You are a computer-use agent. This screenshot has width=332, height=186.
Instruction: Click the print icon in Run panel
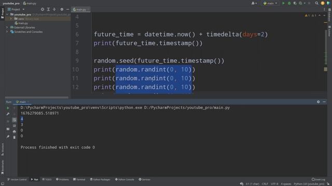[x=15, y=132]
